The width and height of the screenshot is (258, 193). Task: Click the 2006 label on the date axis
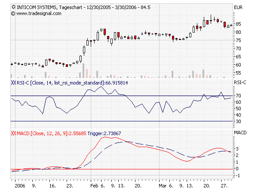(x=20, y=186)
